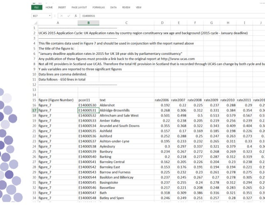Click the 'figure (Figure Number)' header cell
This screenshot has height=205, width=265.
point(58,100)
